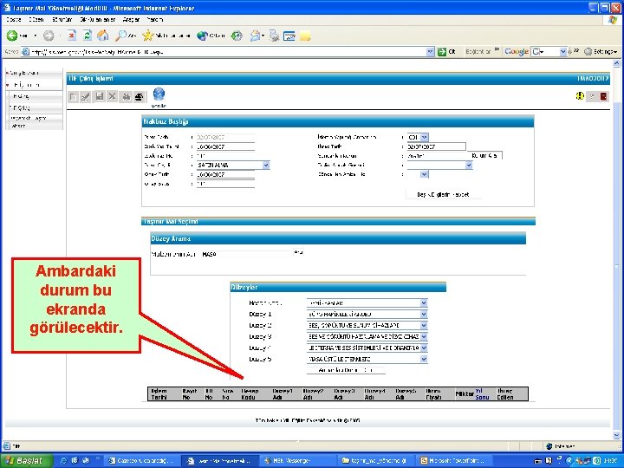Open the Araçlar menu
The width and height of the screenshot is (624, 468).
(x=131, y=19)
